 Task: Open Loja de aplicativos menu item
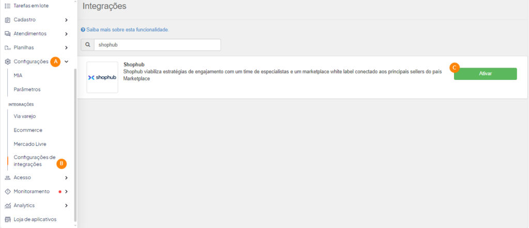tap(35, 220)
